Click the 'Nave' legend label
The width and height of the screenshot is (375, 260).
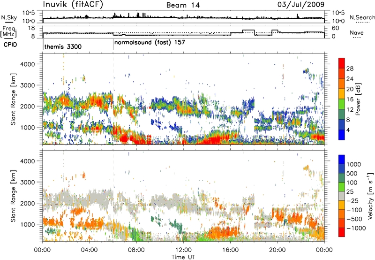click(357, 32)
